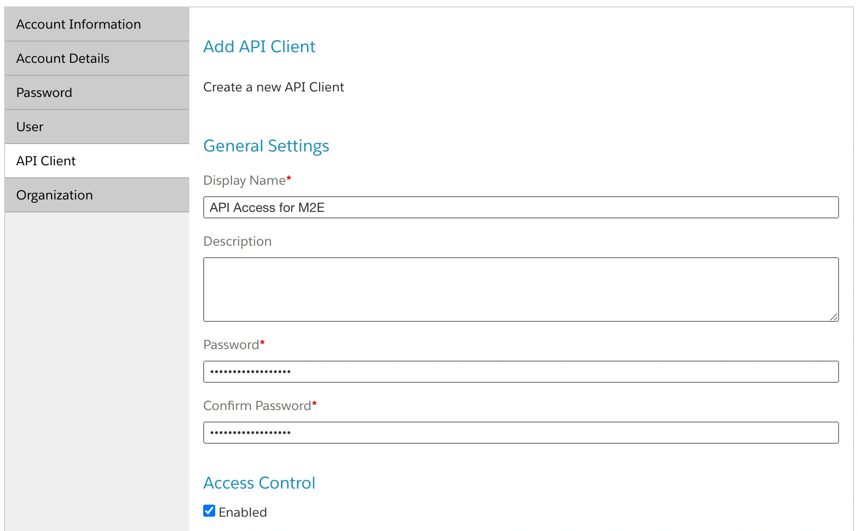The width and height of the screenshot is (858, 531).
Task: Click the Enabled checkbox label text
Action: [x=243, y=512]
